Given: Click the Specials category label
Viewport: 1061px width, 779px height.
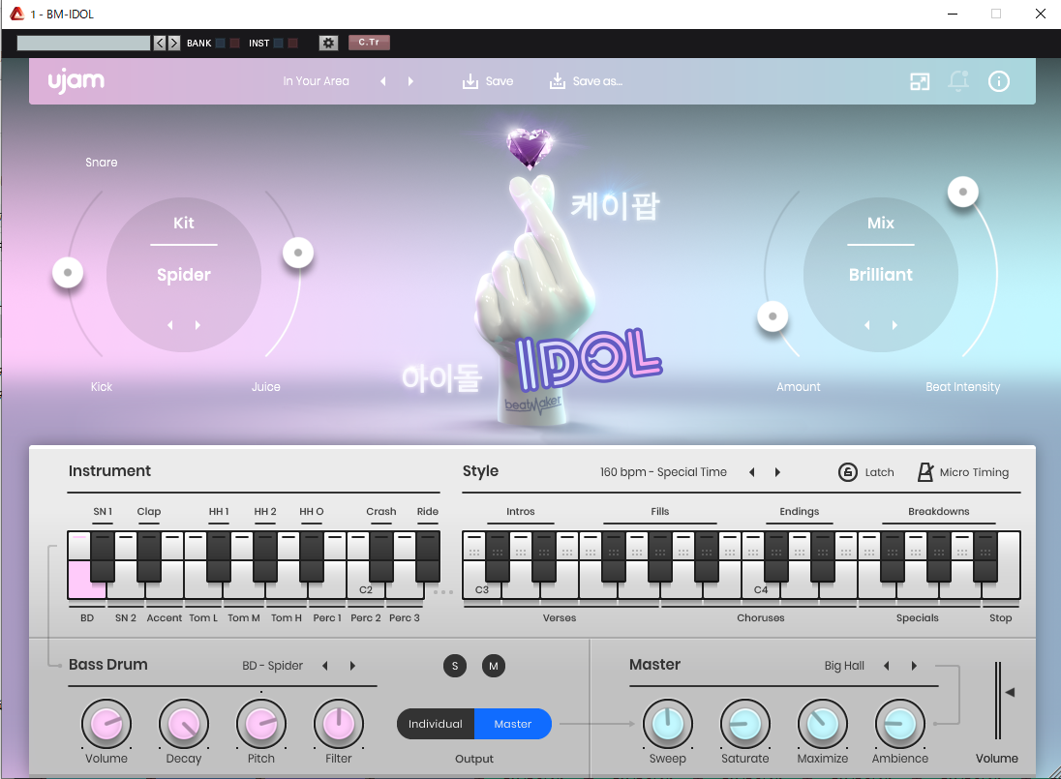Looking at the screenshot, I should point(918,618).
